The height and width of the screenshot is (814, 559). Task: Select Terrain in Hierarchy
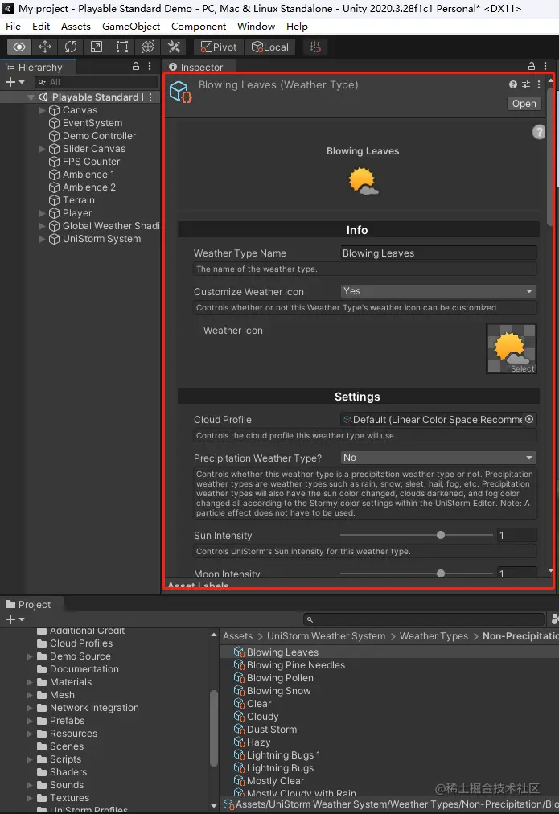pyautogui.click(x=78, y=199)
